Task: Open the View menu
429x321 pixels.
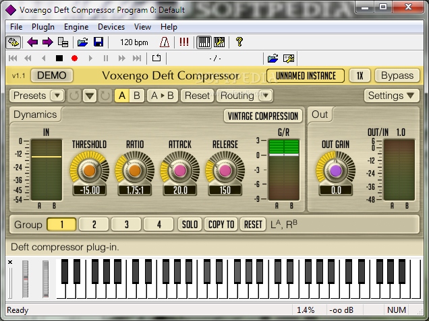Action: tap(142, 27)
